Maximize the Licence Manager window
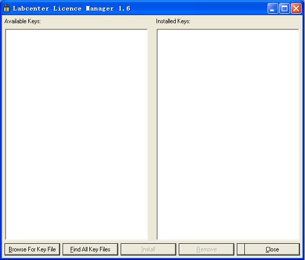This screenshot has width=305, height=260. point(284,9)
